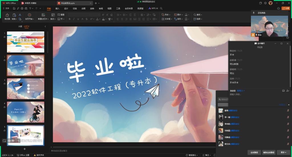Click the Undo arrow icon

[30, 8]
